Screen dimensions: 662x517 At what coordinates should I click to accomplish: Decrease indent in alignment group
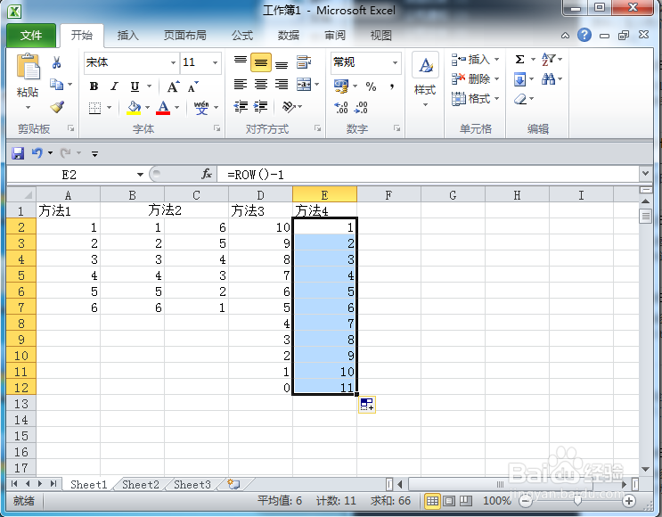(241, 107)
